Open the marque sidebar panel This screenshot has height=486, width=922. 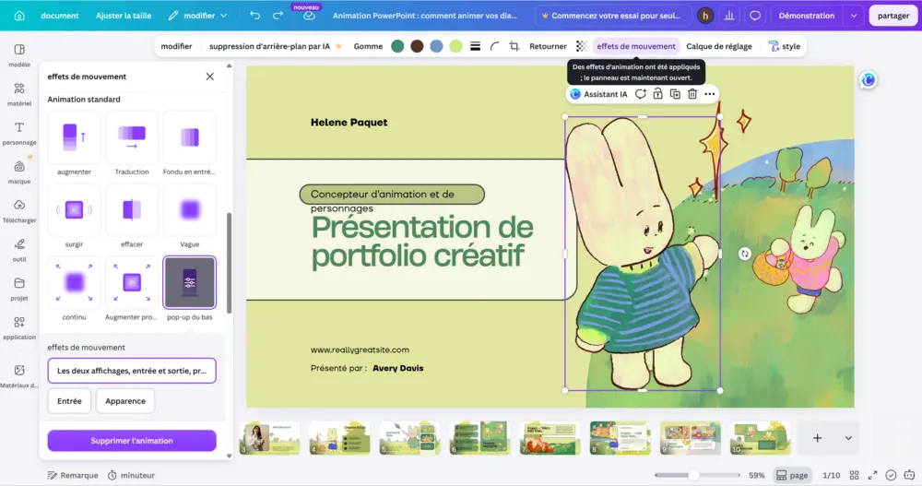pos(19,172)
